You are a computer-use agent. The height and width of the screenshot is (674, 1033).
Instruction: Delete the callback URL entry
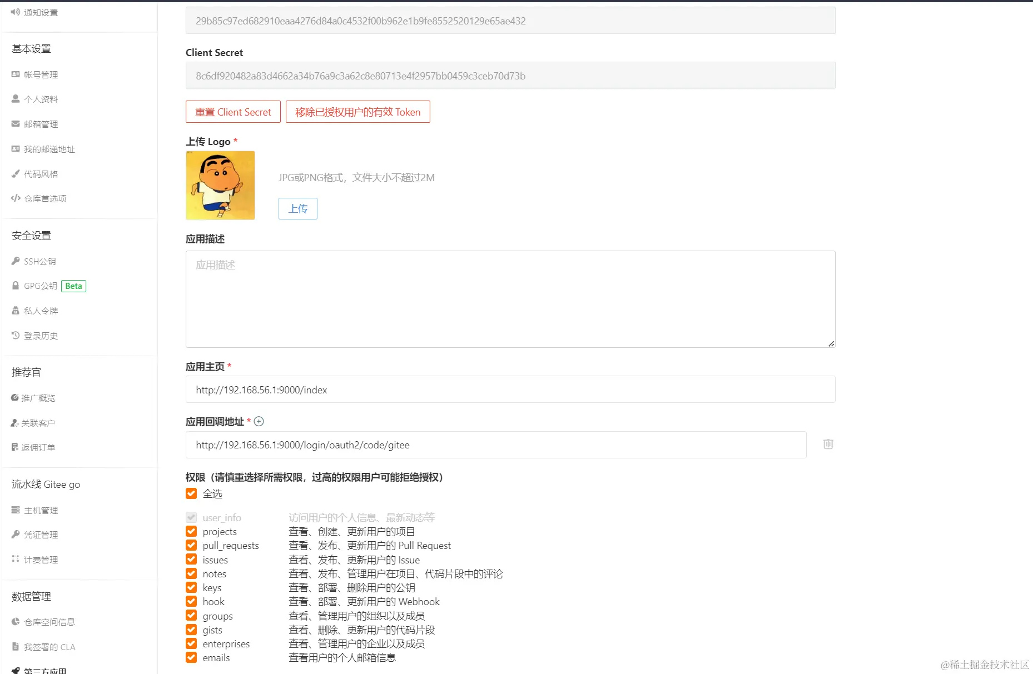(x=827, y=445)
